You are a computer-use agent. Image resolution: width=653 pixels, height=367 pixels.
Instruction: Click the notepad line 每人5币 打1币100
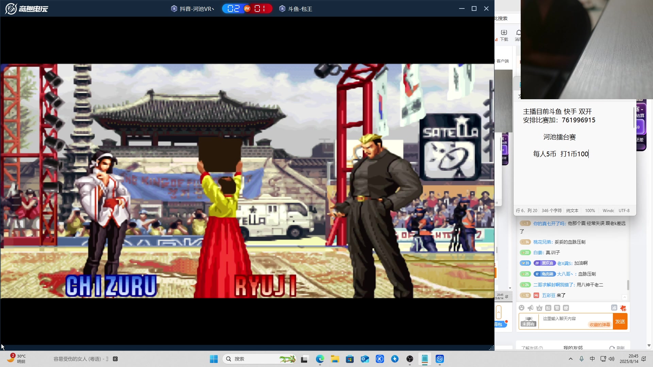click(x=560, y=154)
